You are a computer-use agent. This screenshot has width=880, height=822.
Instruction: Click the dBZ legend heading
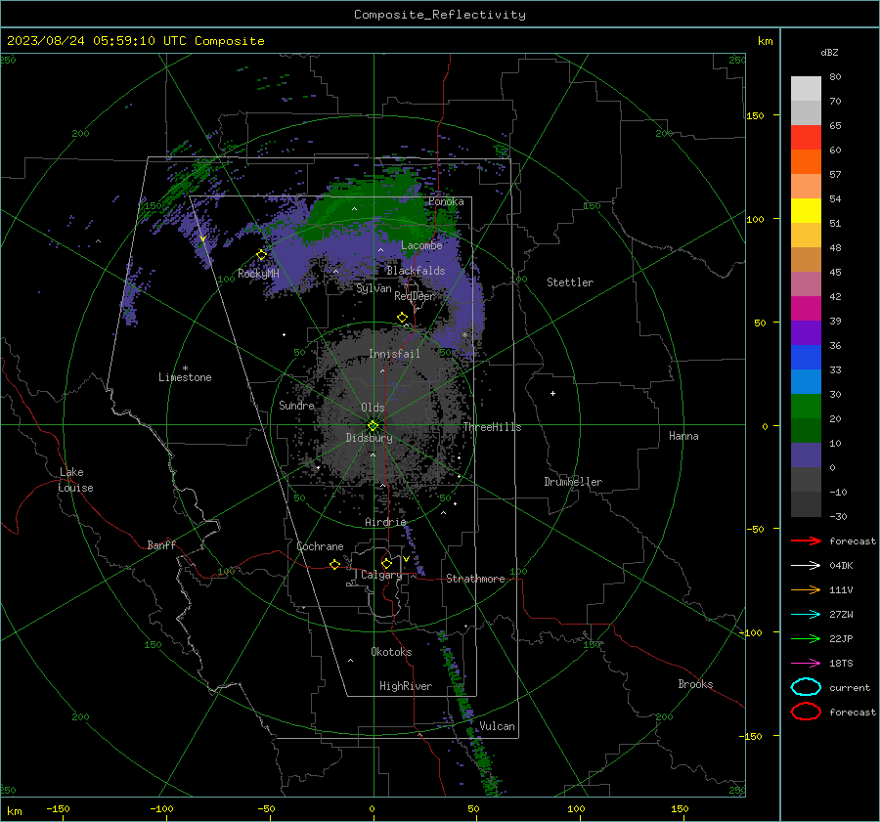(829, 52)
